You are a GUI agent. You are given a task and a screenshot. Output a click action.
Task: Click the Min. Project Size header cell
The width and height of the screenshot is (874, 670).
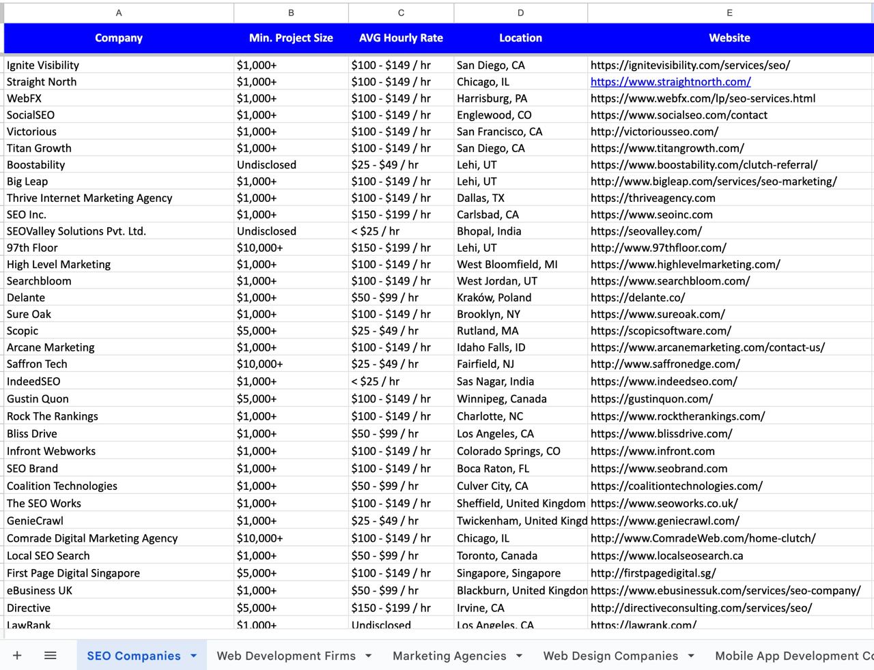point(291,38)
